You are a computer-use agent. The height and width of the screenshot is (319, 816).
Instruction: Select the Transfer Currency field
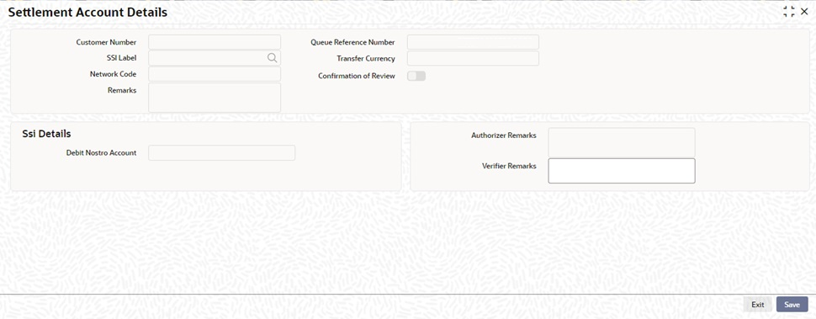473,58
